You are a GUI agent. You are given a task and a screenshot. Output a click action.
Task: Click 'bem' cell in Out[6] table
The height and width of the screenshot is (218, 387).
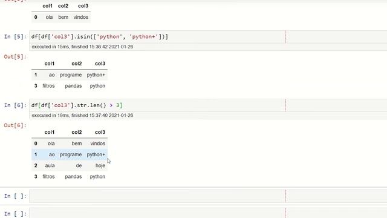point(77,144)
